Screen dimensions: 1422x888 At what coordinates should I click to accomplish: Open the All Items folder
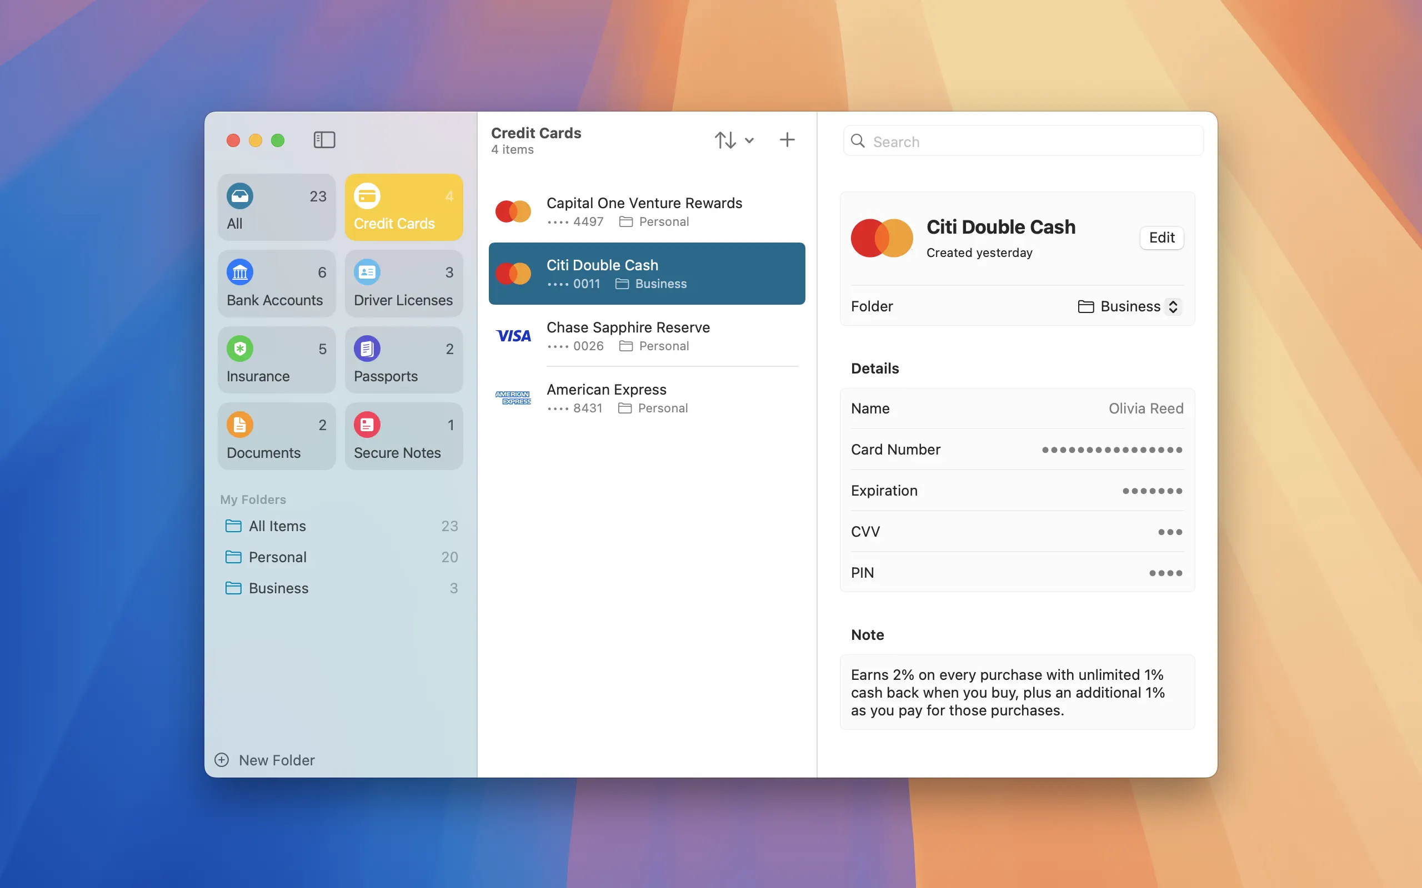pyautogui.click(x=277, y=526)
